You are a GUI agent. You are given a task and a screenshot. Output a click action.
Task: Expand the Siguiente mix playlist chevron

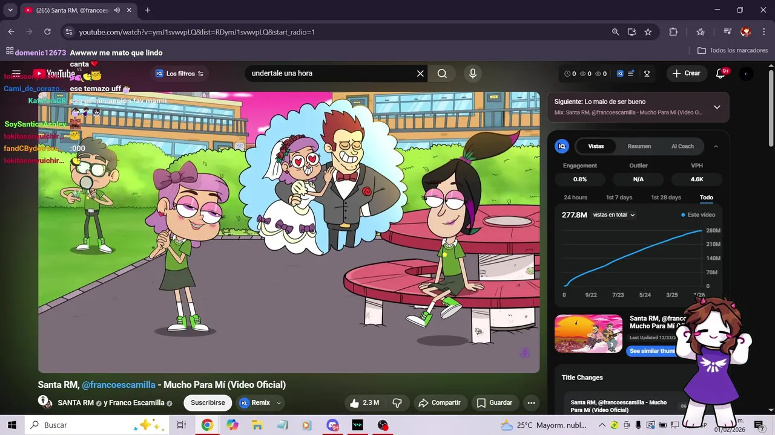tap(717, 107)
